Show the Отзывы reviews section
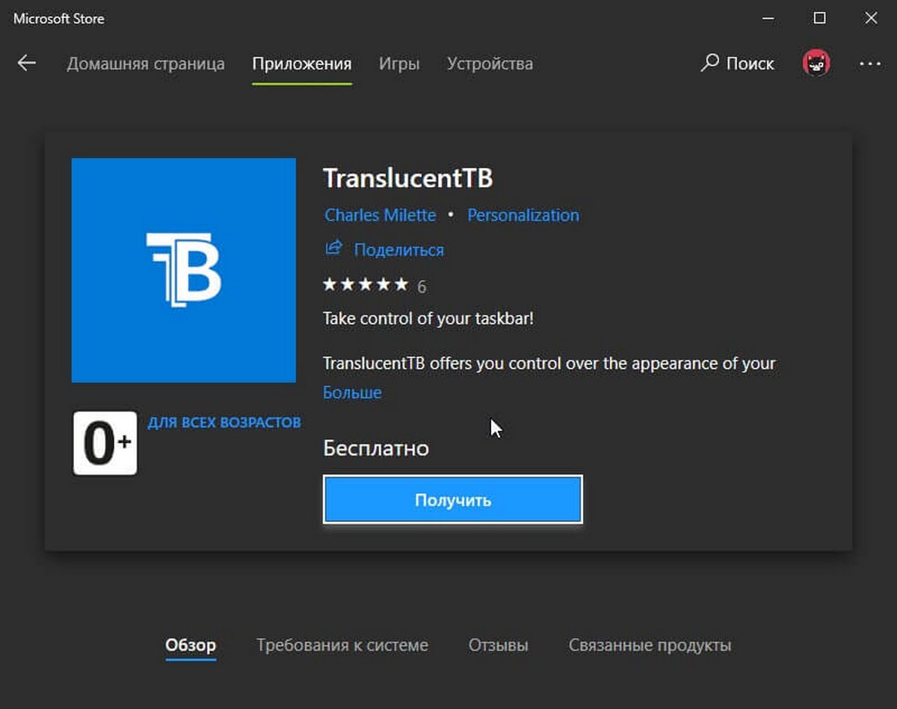The image size is (897, 709). 499,645
